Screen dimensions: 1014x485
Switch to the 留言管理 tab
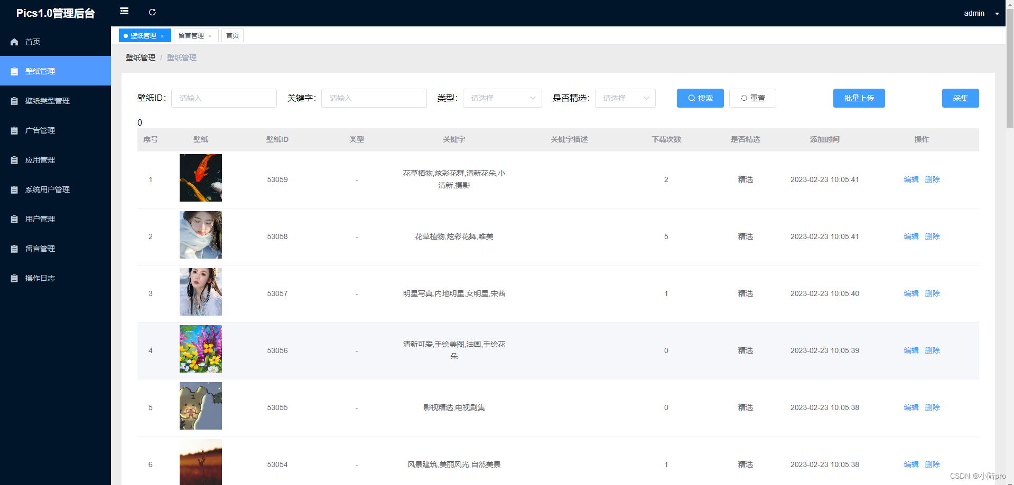[191, 35]
